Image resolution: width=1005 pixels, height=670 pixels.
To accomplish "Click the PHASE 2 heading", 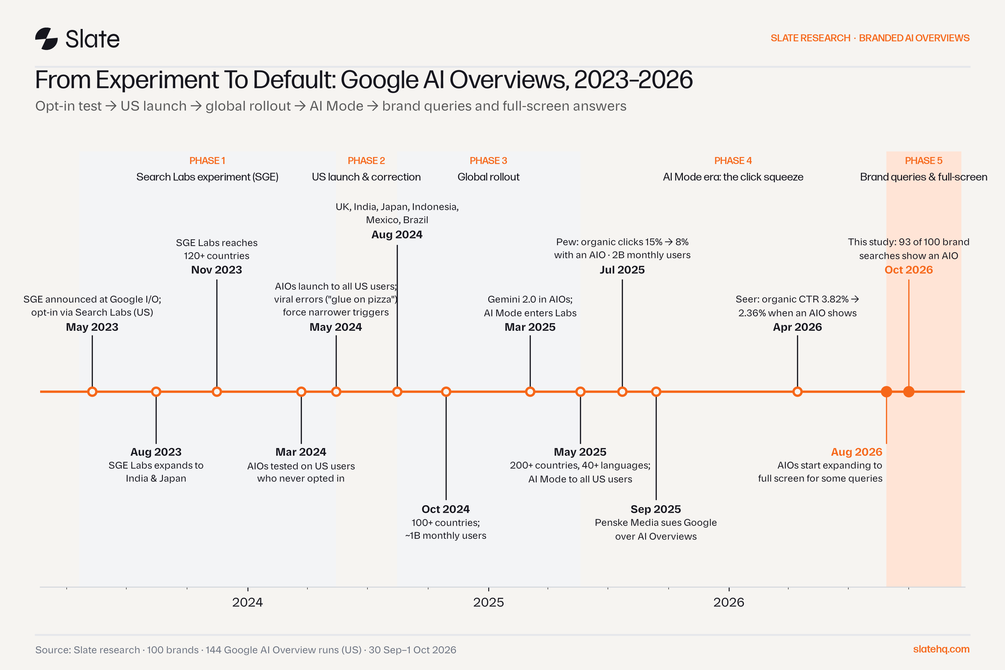I will click(x=366, y=161).
